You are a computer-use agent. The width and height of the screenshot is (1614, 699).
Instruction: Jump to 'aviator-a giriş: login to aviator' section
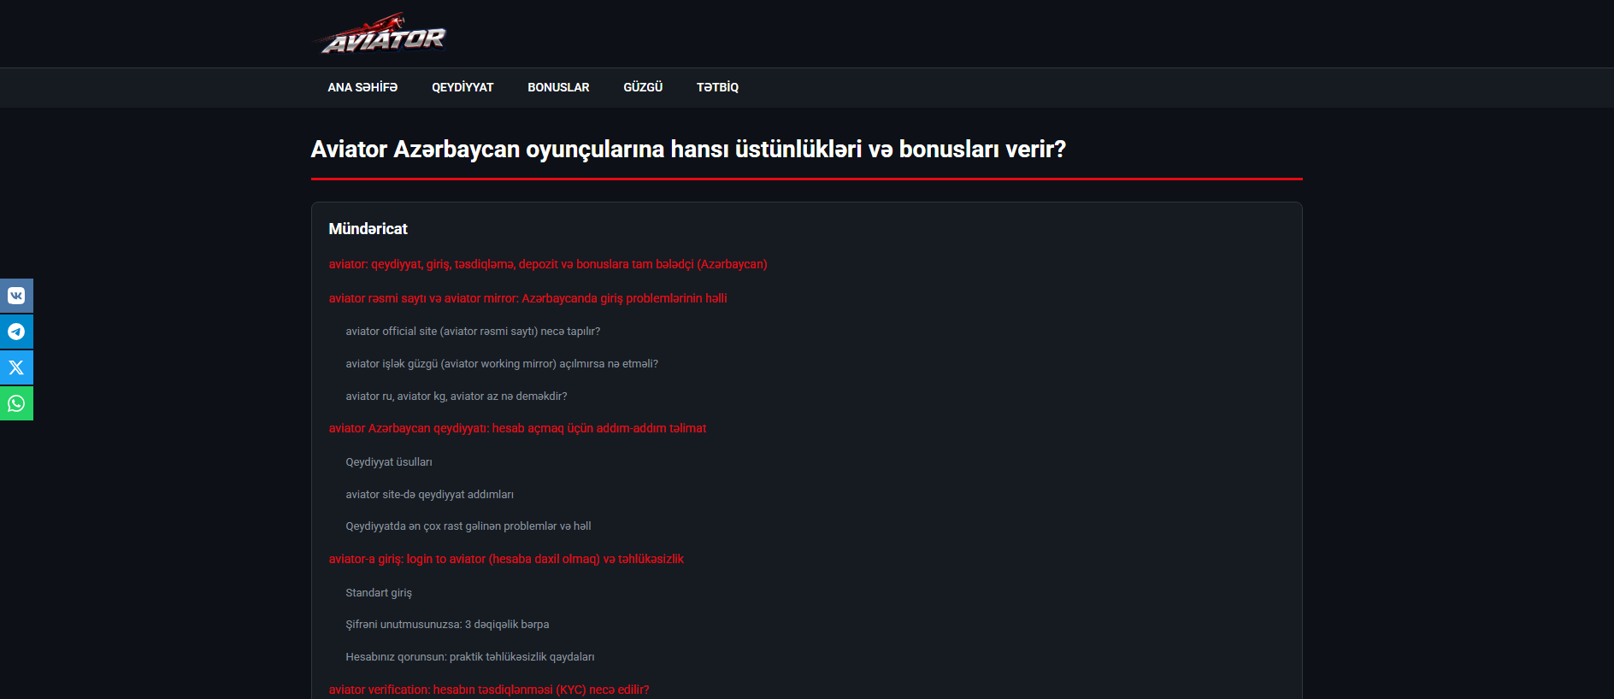[x=506, y=559]
